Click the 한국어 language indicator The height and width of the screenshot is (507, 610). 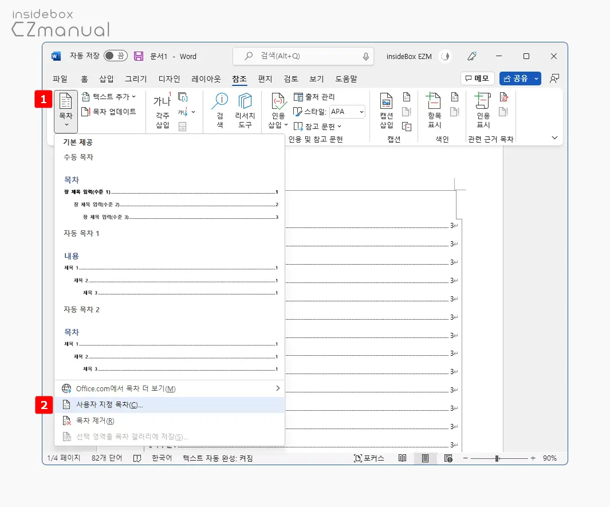[x=162, y=458]
